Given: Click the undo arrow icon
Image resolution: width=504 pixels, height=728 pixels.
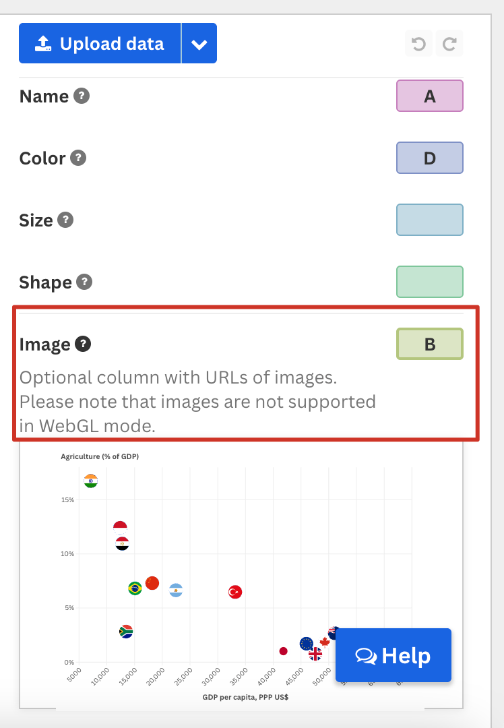Looking at the screenshot, I should pos(418,44).
